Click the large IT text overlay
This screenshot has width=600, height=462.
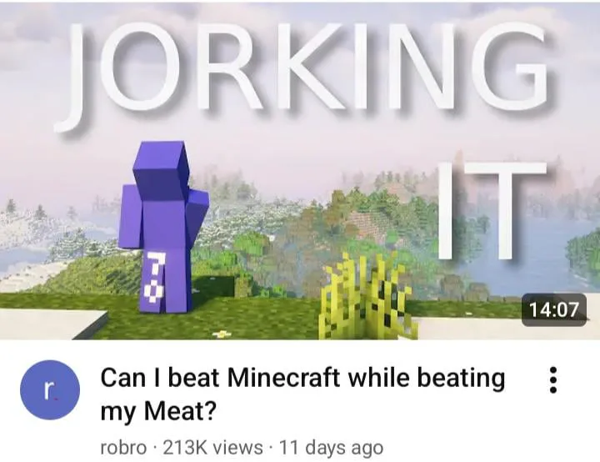coord(492,208)
